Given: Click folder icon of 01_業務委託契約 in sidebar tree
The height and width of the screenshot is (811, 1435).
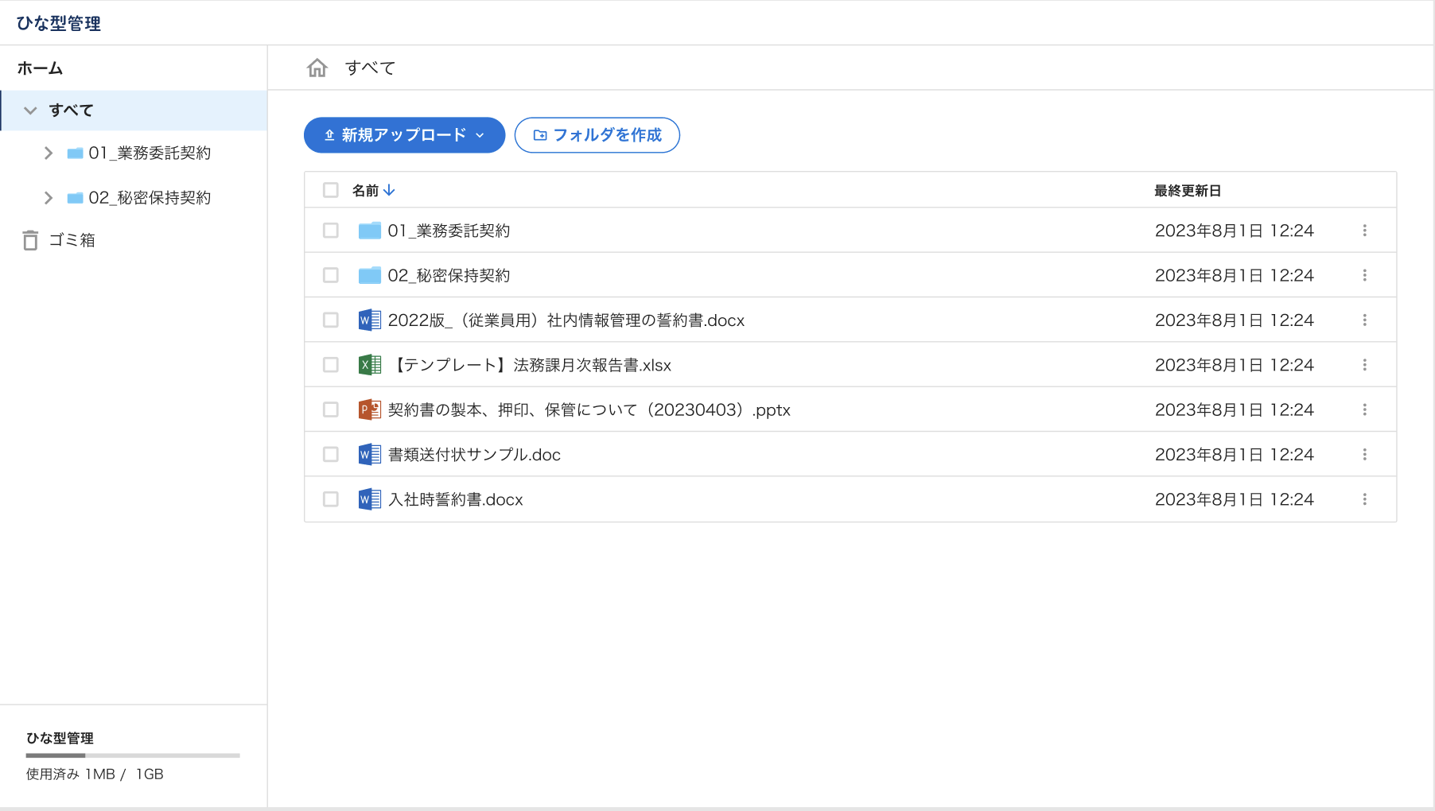Looking at the screenshot, I should click(x=76, y=153).
